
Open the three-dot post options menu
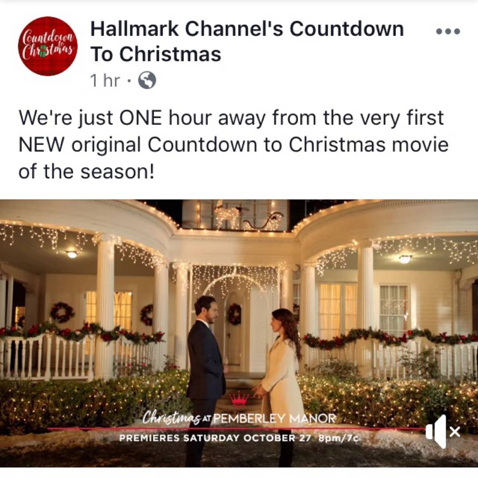(448, 31)
